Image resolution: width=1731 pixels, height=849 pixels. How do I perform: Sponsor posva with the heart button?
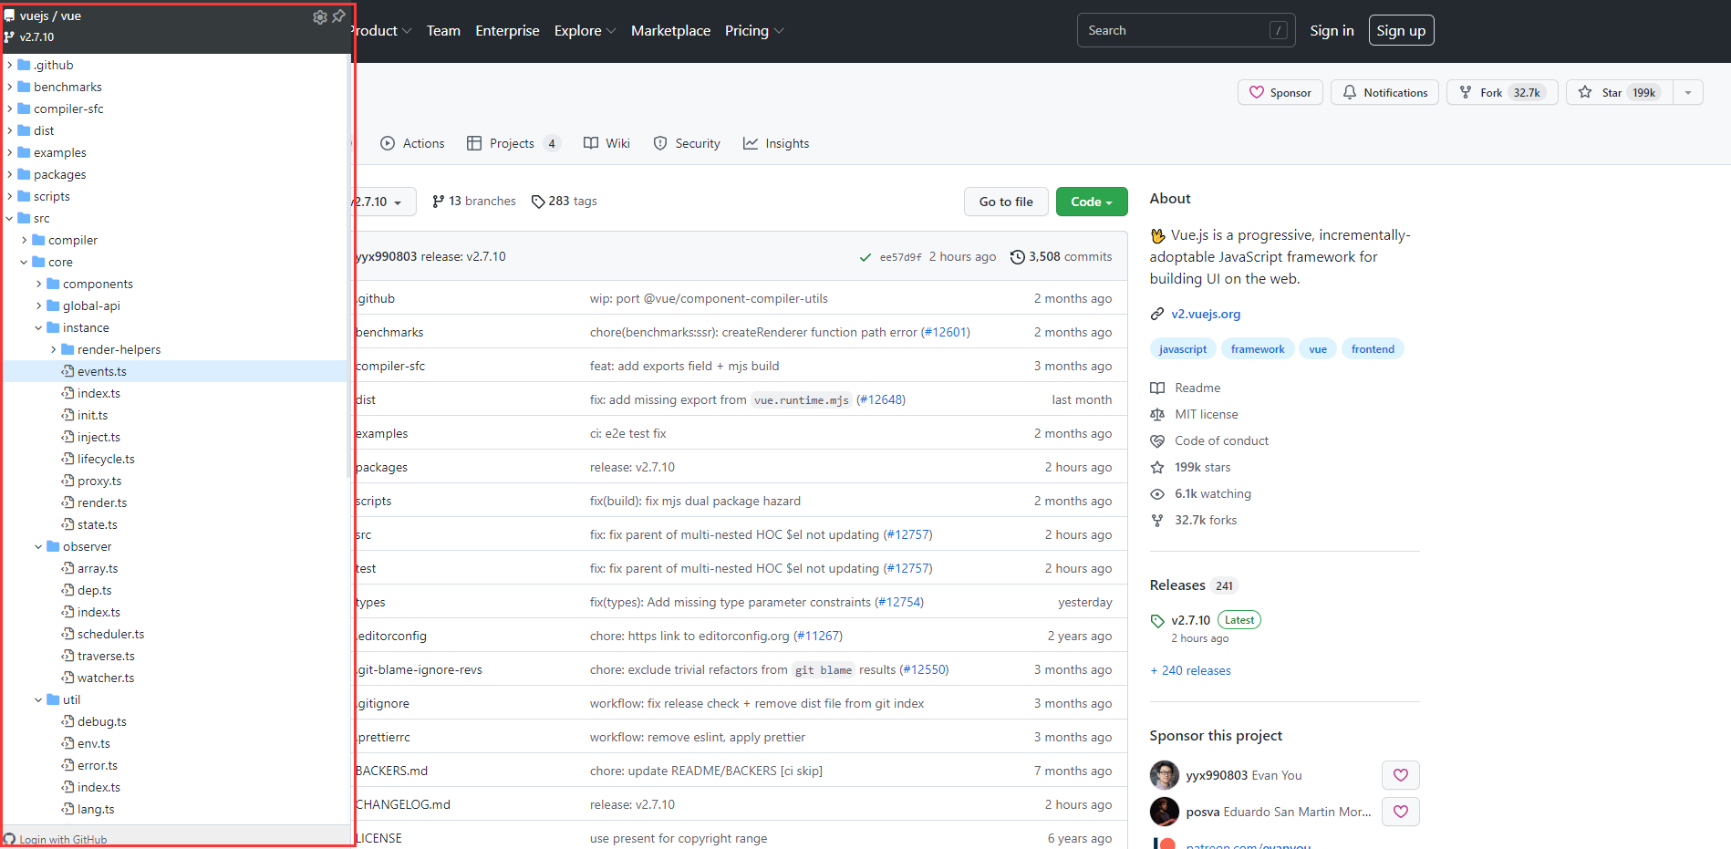click(1401, 812)
